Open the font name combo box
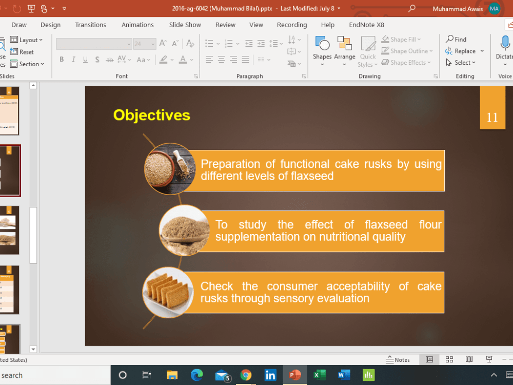 coord(94,44)
